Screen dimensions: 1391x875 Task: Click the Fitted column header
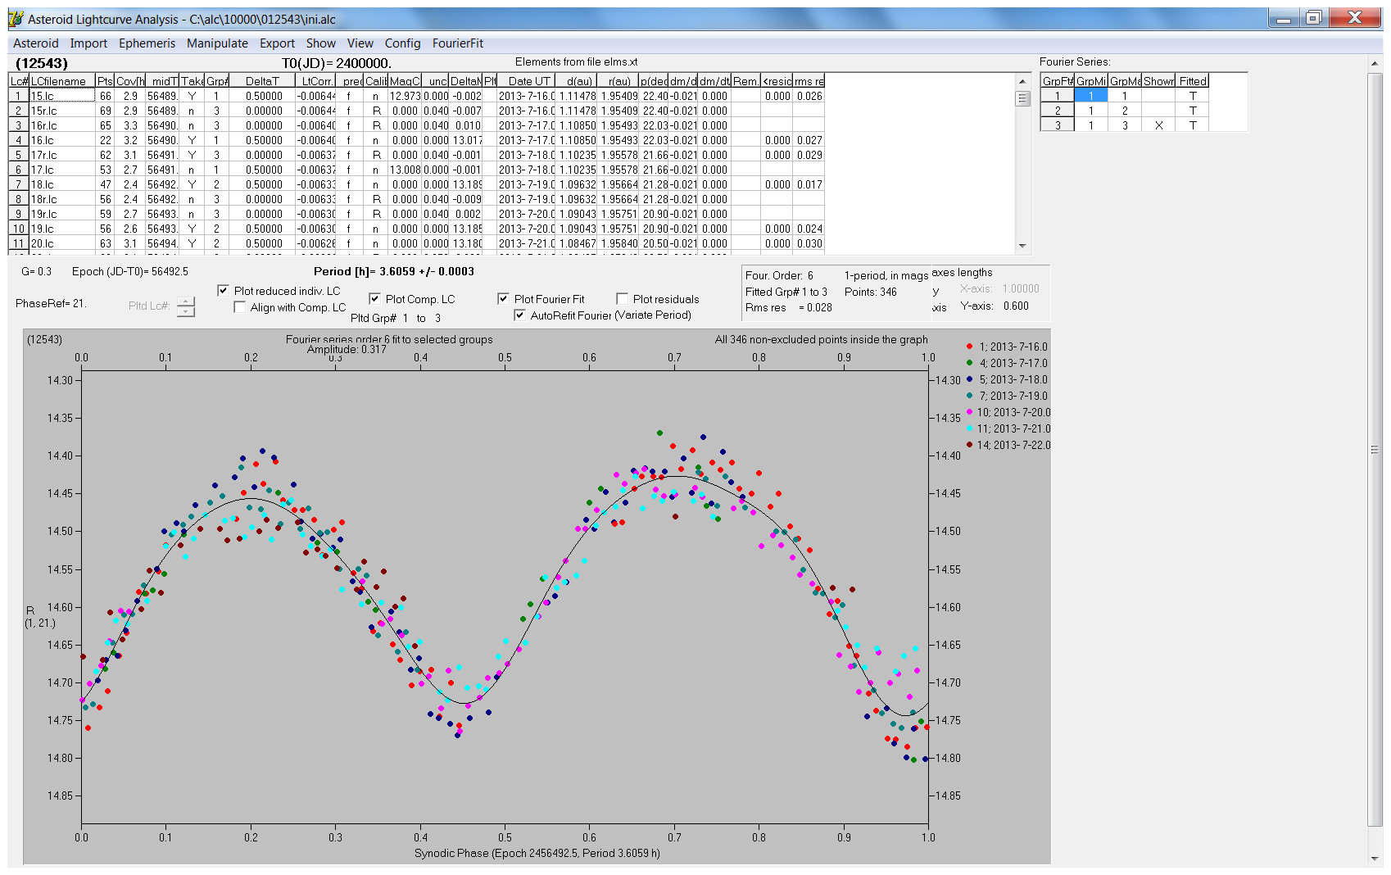(x=1192, y=81)
